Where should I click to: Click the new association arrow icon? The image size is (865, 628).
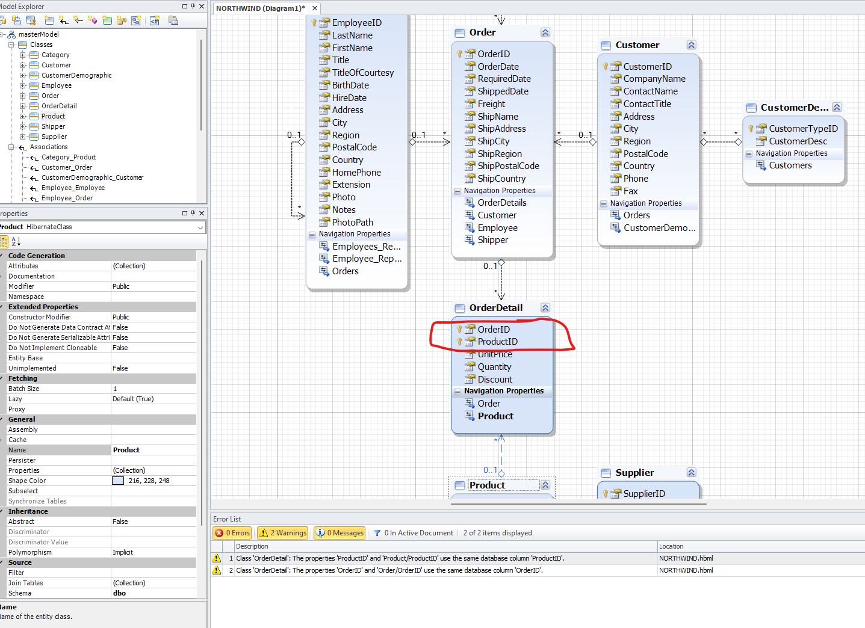[64, 20]
